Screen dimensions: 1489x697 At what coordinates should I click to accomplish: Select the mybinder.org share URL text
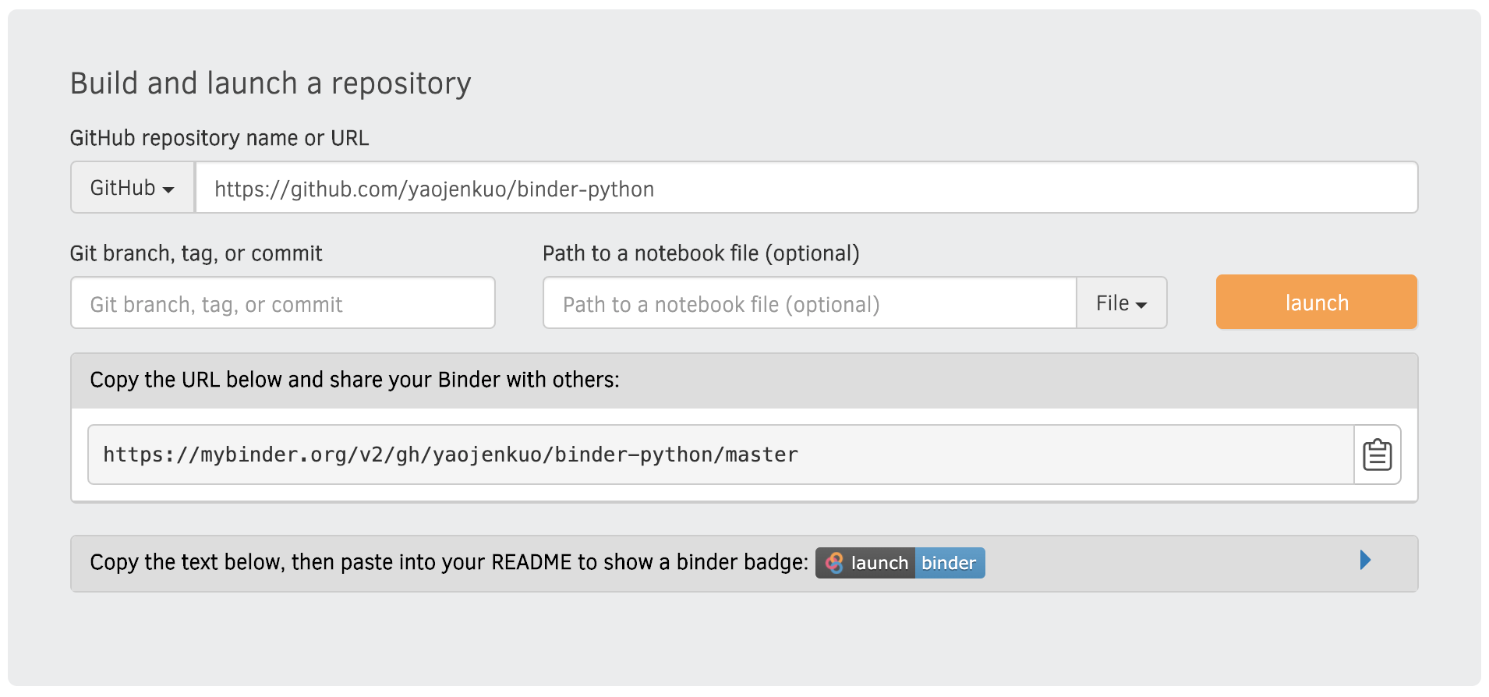451,455
